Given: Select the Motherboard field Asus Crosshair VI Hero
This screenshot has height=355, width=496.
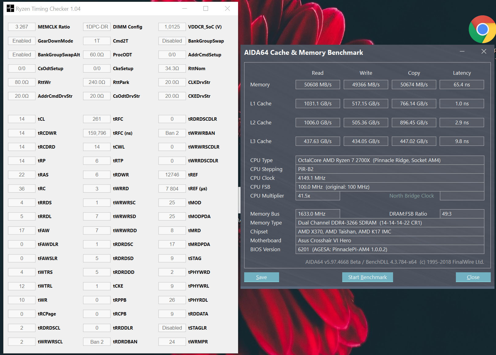Looking at the screenshot, I should [x=390, y=240].
